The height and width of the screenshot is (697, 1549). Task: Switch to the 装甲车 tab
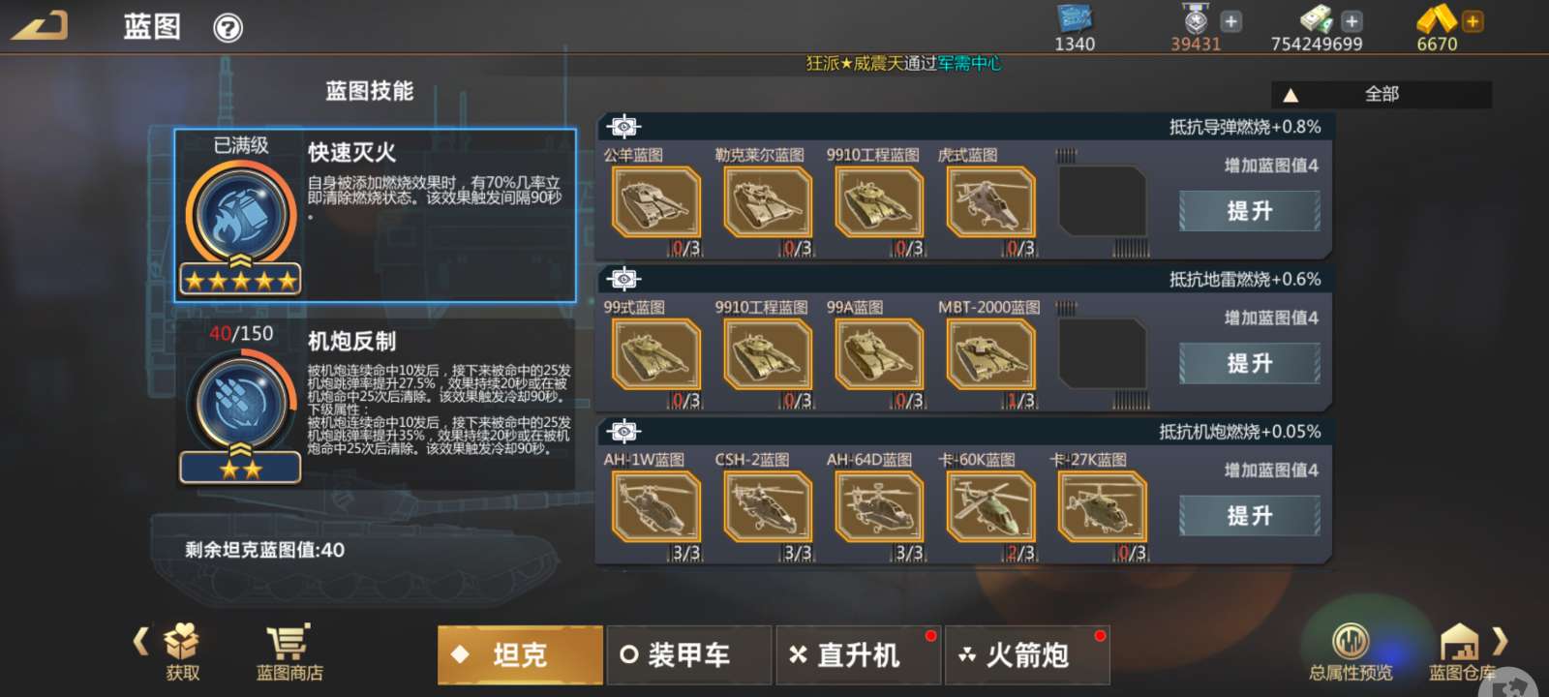[688, 655]
